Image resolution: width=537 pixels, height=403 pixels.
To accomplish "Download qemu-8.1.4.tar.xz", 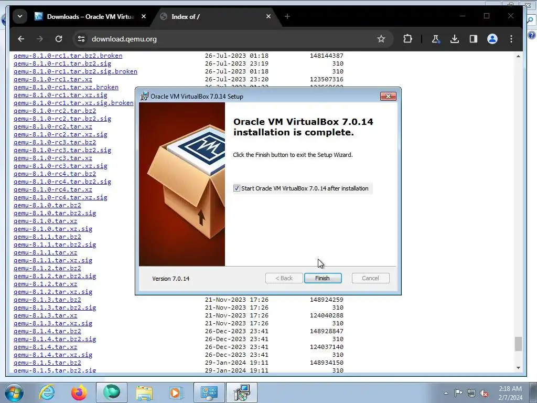I will tap(45, 347).
